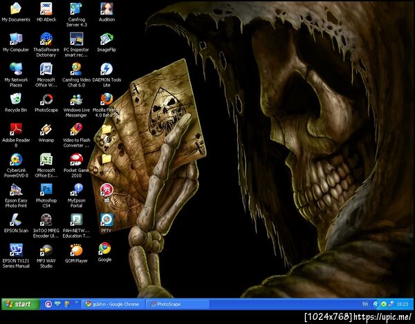Open the ThaiSoftware Dictionary icon

tap(46, 45)
